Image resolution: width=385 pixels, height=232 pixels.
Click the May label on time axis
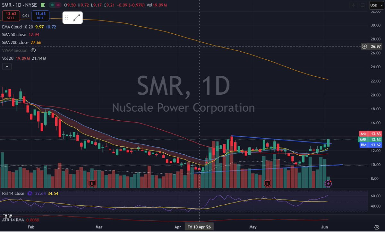[253, 227]
